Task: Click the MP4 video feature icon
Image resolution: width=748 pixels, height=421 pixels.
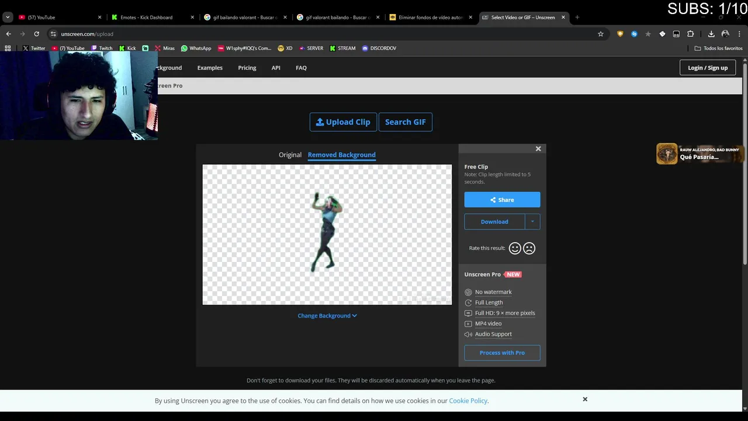Action: (x=468, y=323)
